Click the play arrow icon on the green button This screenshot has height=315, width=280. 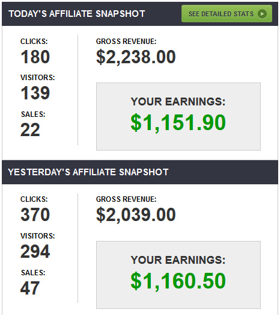click(x=262, y=14)
